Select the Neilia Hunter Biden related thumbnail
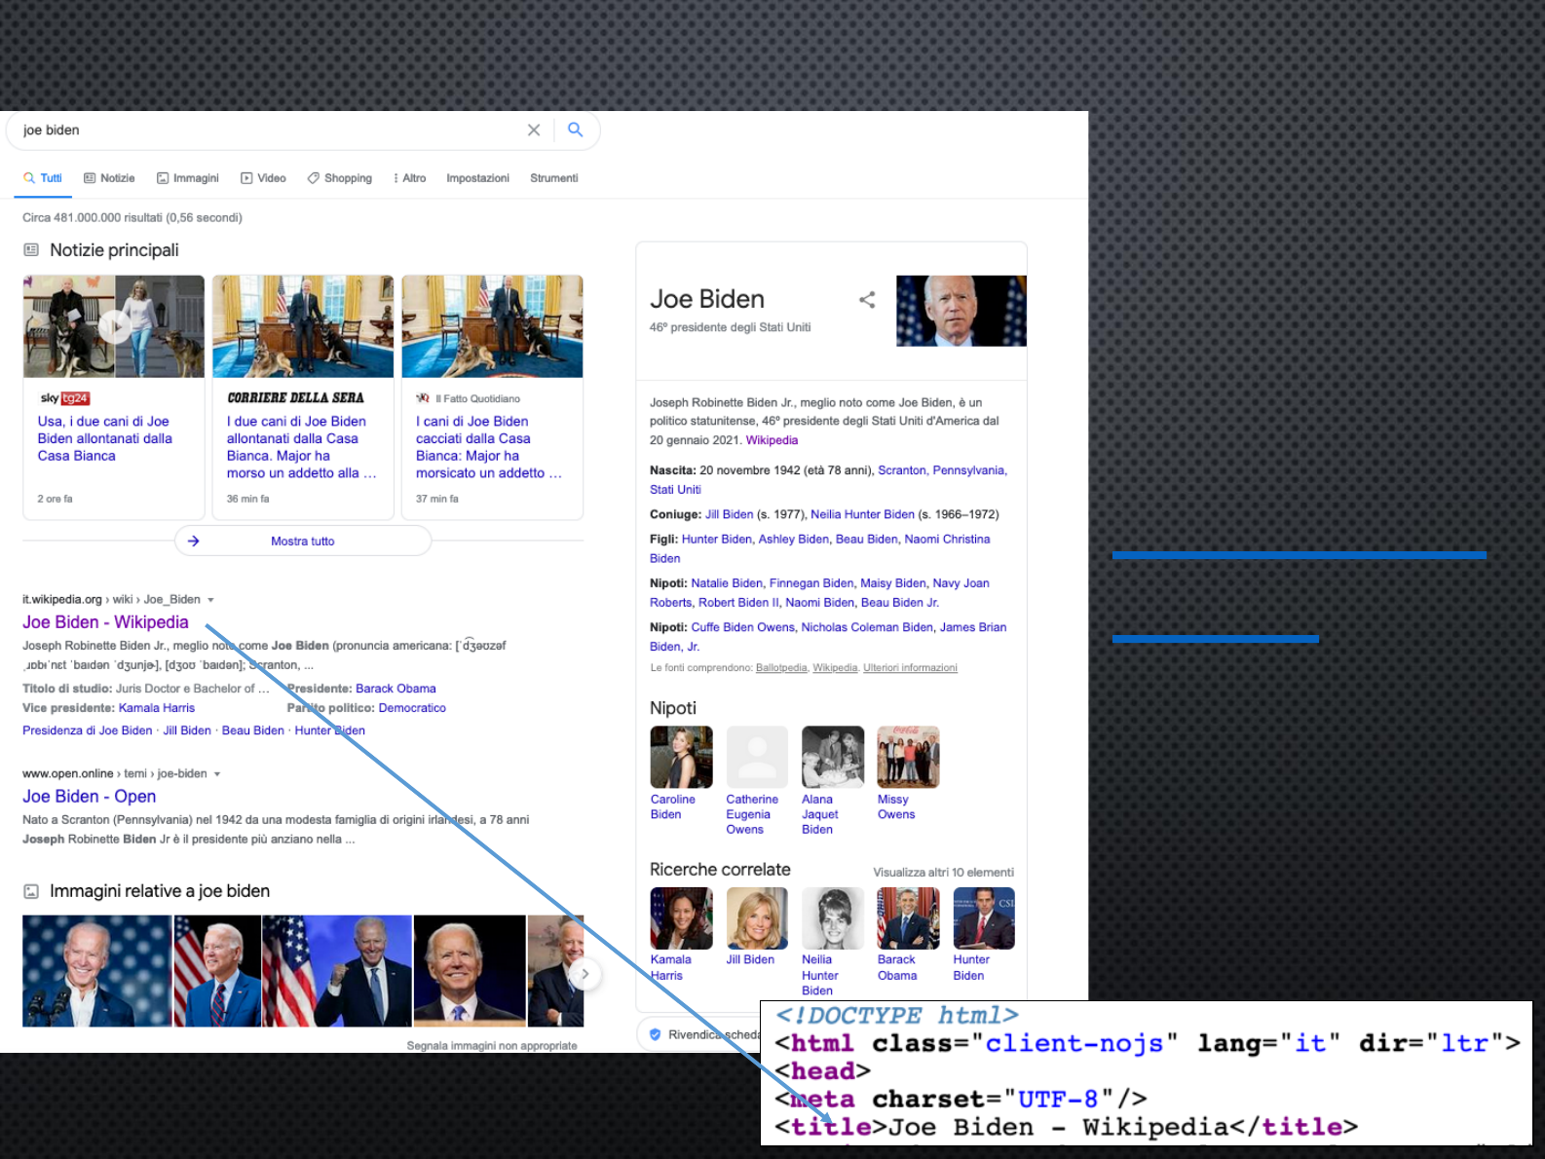The image size is (1545, 1159). point(833,917)
